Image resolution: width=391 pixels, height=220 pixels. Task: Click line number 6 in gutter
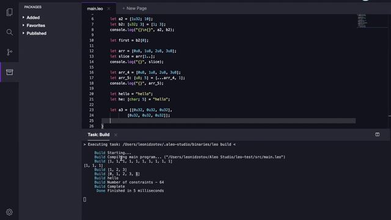point(92,19)
